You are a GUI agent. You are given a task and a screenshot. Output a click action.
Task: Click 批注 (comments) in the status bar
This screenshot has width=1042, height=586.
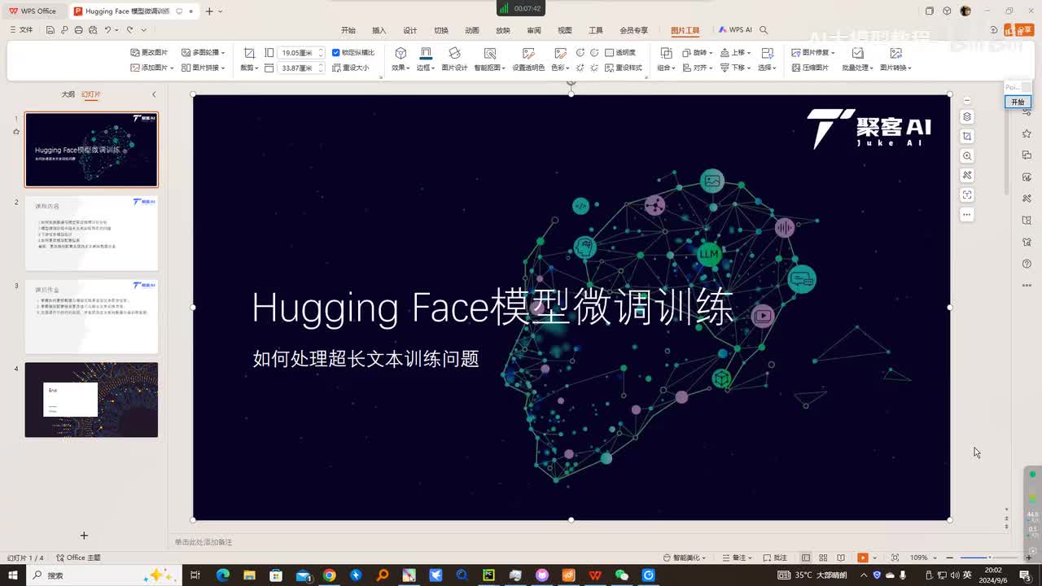tap(775, 558)
